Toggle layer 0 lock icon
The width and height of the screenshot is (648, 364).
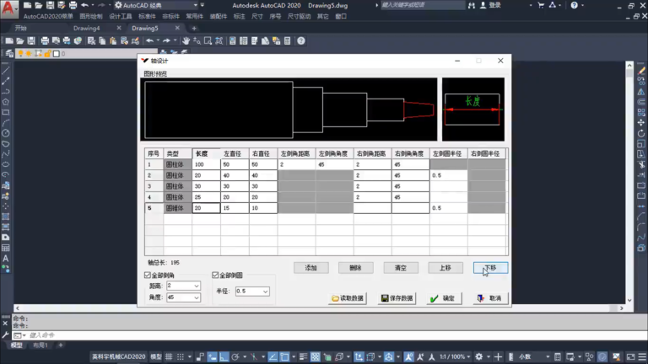(47, 54)
